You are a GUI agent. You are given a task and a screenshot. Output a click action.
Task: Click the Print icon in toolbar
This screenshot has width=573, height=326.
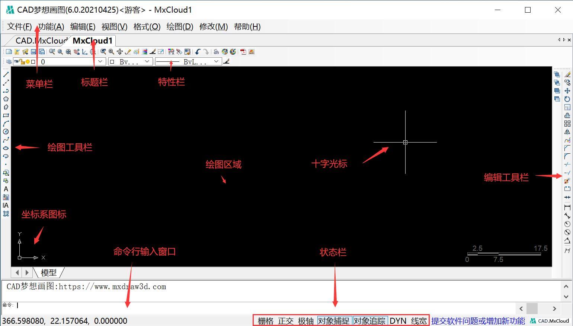(x=216, y=52)
